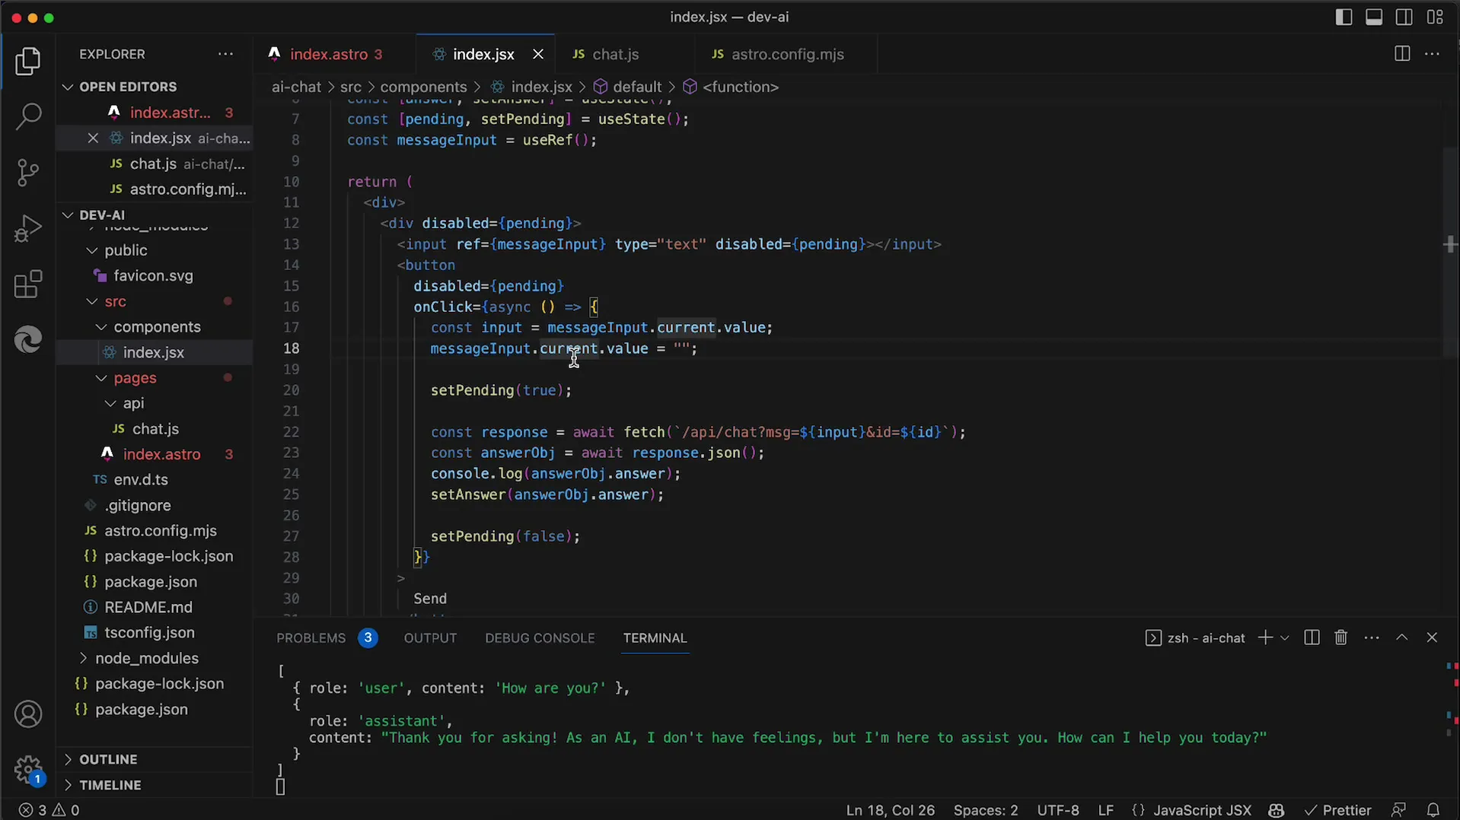This screenshot has width=1460, height=820.
Task: Open the Extensions view
Action: tap(28, 284)
